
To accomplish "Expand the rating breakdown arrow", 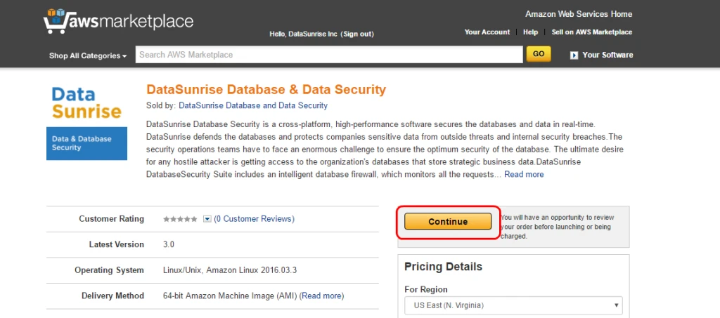I will 207,219.
